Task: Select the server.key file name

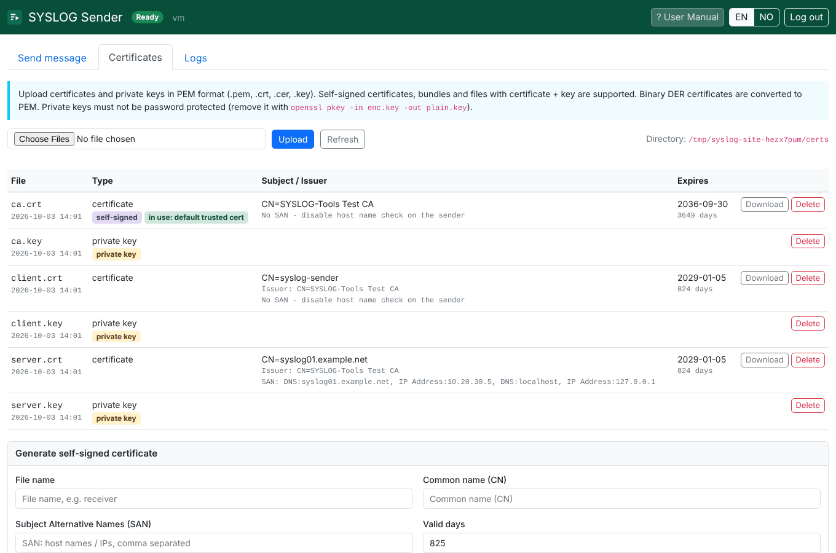Action: coord(37,406)
